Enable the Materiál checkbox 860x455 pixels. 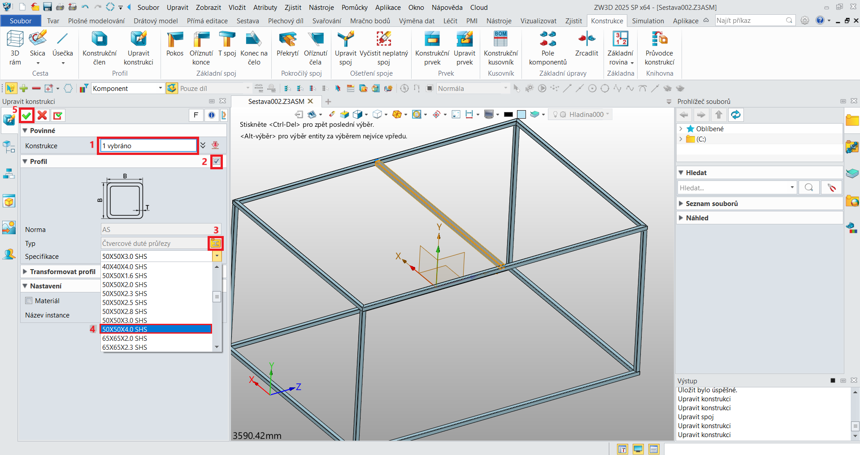click(x=29, y=300)
